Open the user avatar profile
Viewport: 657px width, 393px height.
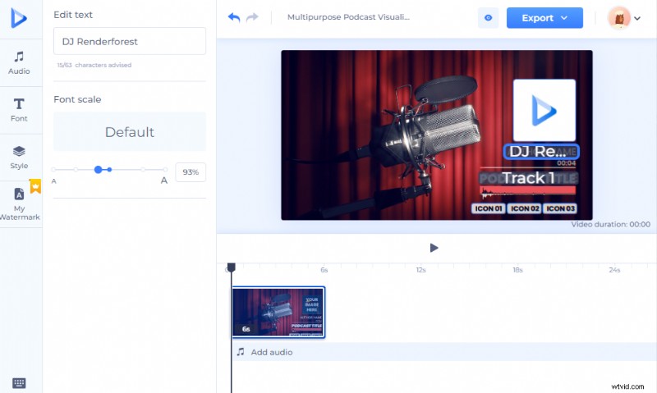pos(619,18)
